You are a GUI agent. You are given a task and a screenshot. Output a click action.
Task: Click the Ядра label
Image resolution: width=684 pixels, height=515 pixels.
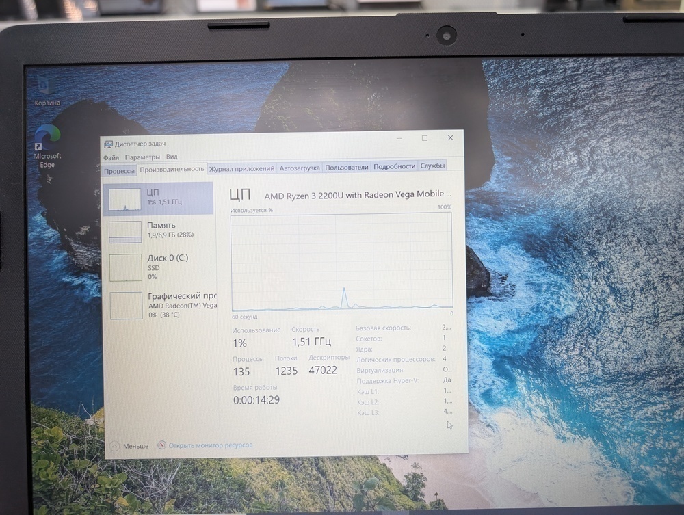coord(365,349)
